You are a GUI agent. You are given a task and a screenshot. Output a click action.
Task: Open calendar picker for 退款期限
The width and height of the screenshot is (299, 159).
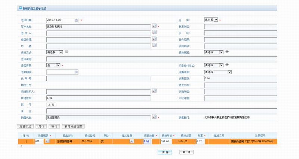coord(76,72)
